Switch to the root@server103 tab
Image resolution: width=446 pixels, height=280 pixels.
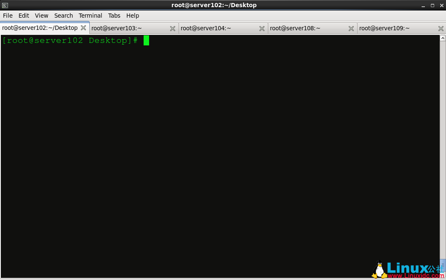coord(126,29)
